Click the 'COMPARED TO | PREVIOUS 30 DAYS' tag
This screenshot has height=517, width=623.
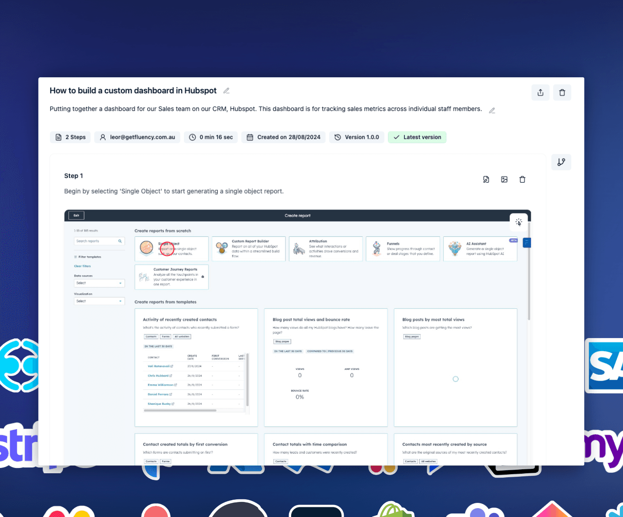pos(330,351)
